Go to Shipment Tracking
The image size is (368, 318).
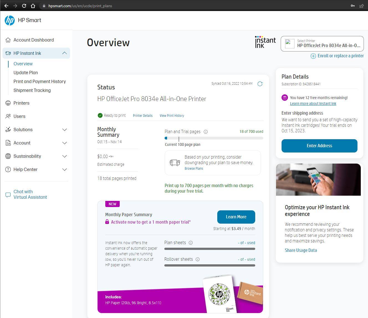pyautogui.click(x=32, y=90)
